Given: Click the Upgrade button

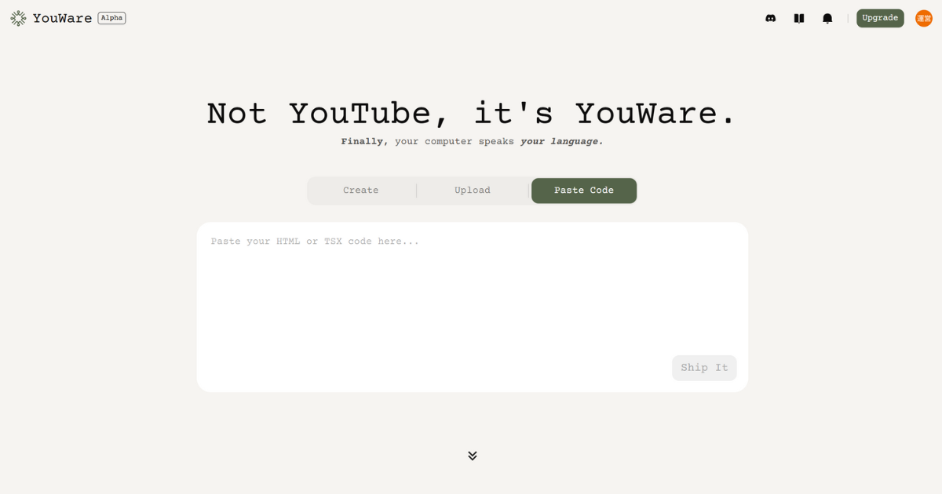Looking at the screenshot, I should [880, 18].
